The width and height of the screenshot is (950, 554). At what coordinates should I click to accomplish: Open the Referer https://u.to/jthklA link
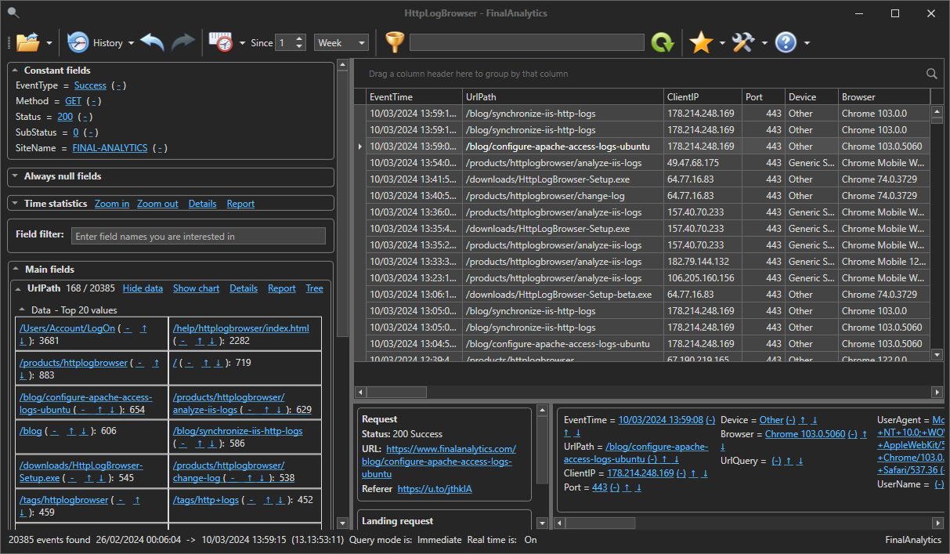pos(435,489)
